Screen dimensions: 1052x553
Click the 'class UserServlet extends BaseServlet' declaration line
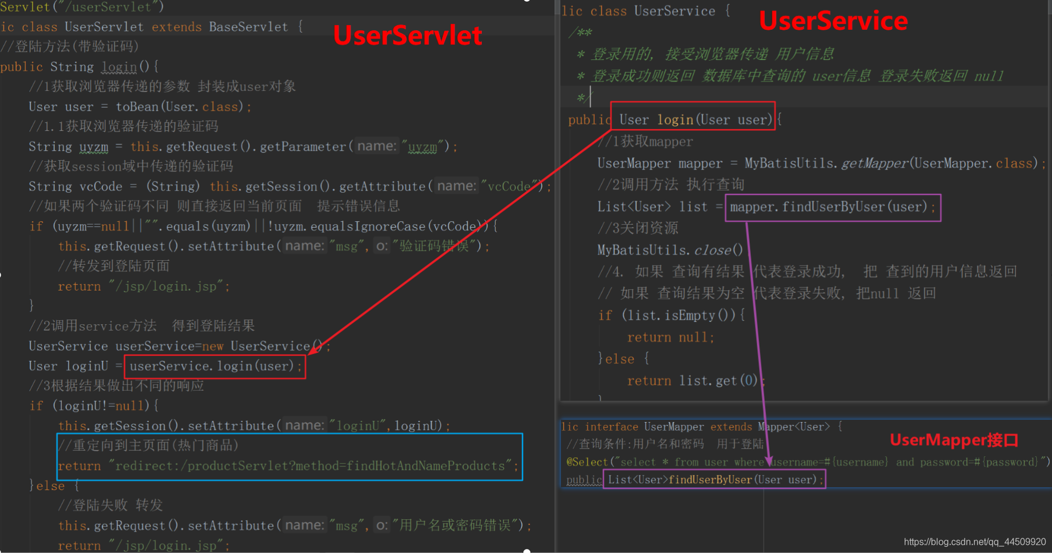151,27
